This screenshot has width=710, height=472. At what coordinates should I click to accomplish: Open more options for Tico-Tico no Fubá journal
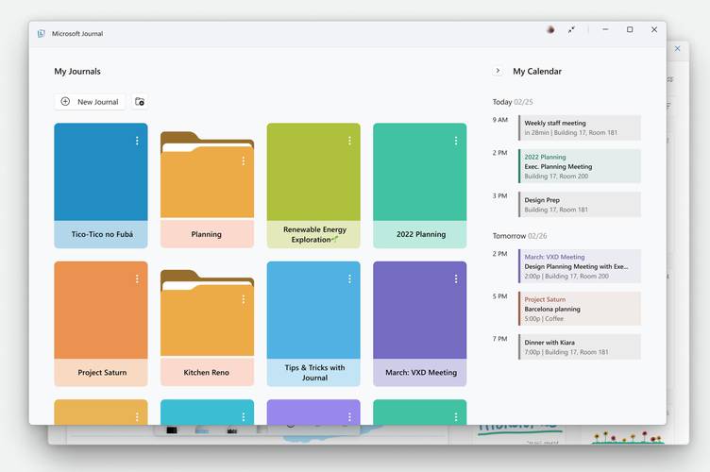137,141
